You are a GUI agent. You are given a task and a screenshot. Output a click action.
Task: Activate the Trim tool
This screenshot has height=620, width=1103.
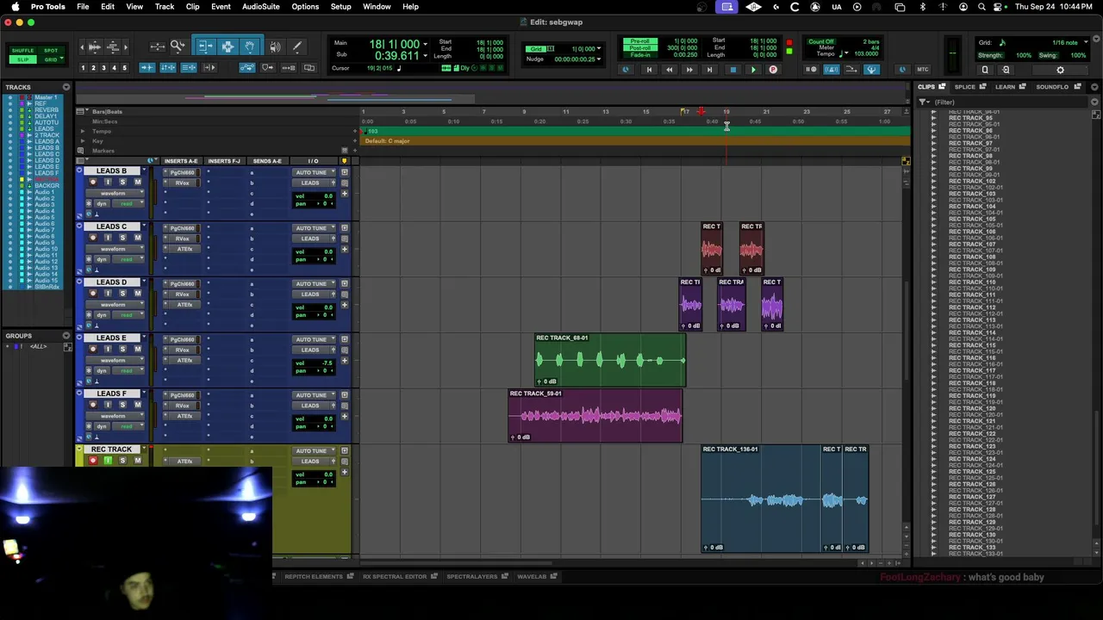[x=205, y=46]
